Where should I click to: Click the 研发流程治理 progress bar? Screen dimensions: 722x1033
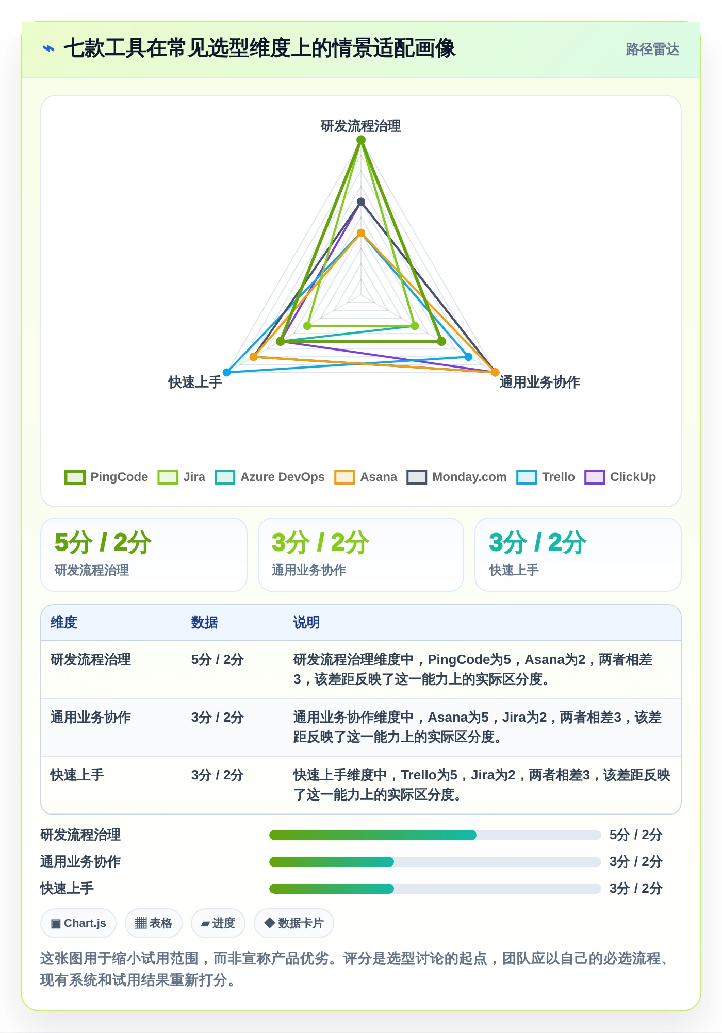pos(435,835)
